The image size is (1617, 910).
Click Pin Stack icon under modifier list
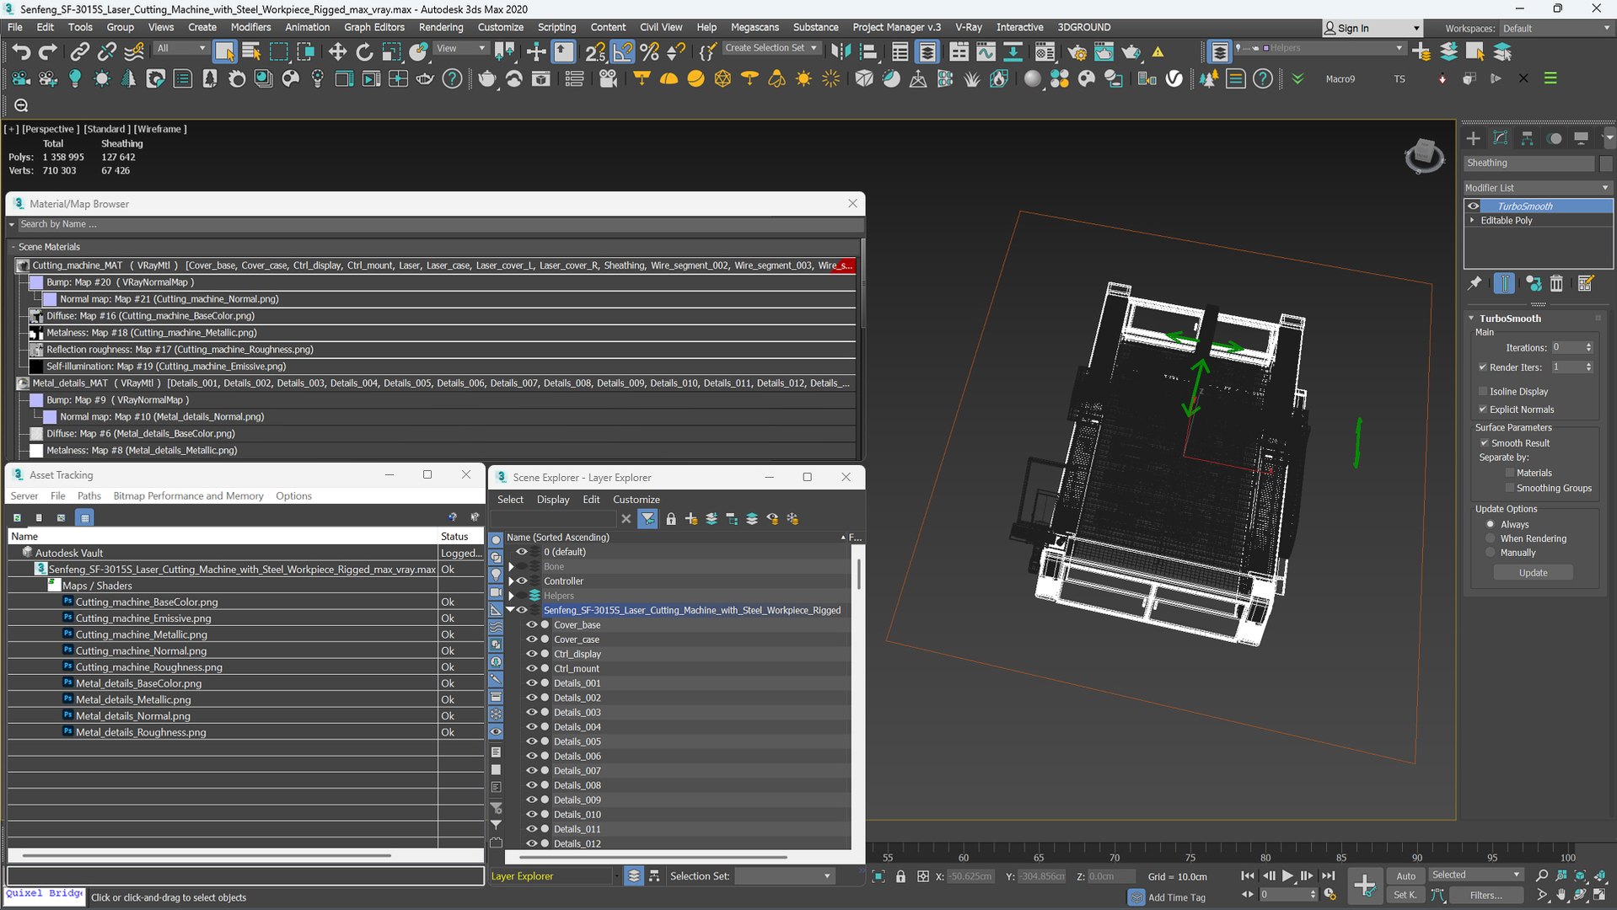[x=1475, y=284]
